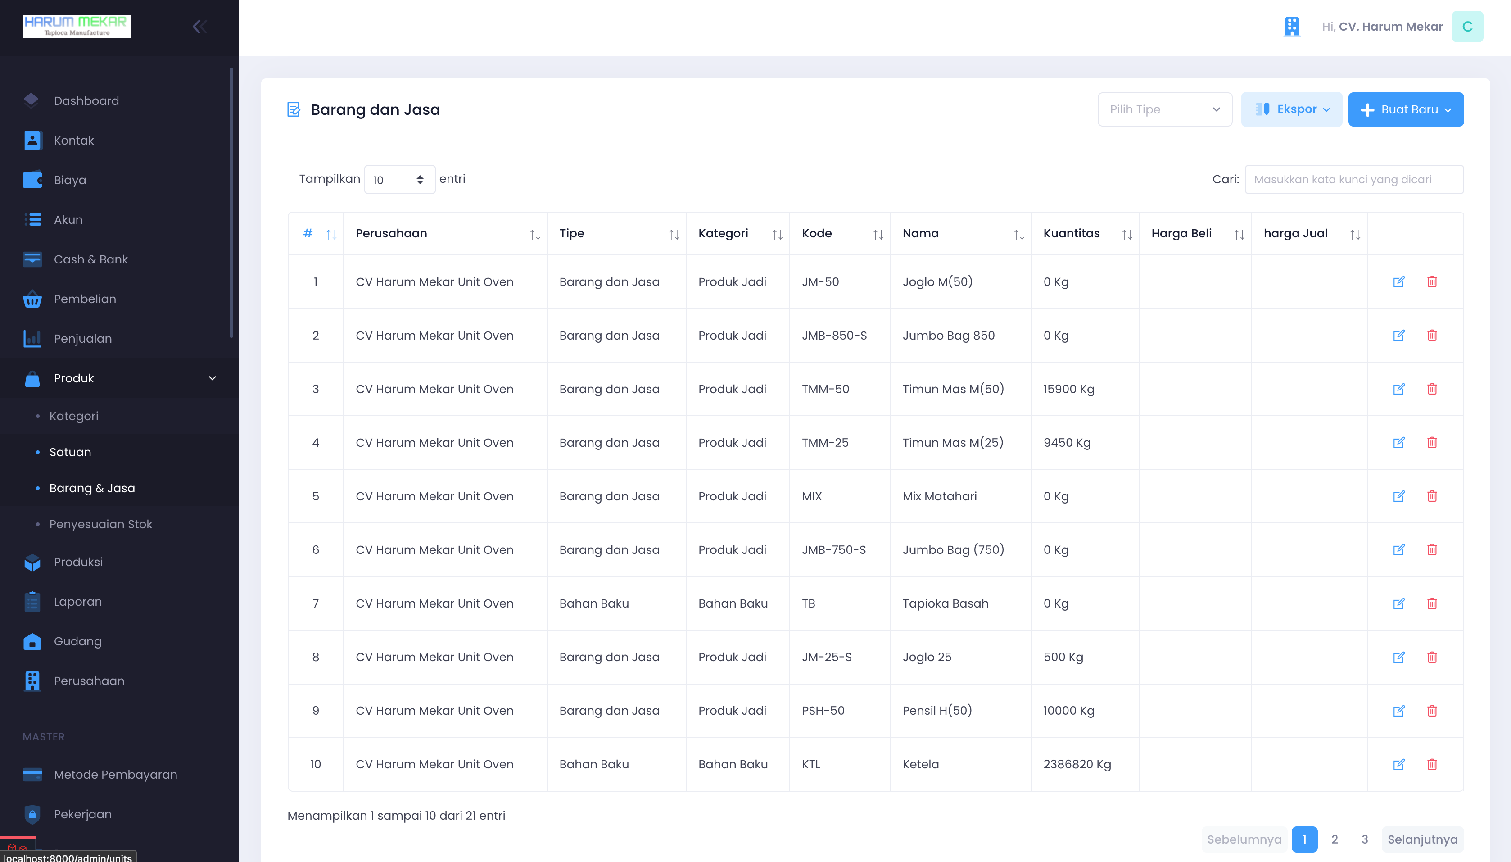The image size is (1511, 862).
Task: Delete the Ketela item
Action: click(x=1432, y=764)
